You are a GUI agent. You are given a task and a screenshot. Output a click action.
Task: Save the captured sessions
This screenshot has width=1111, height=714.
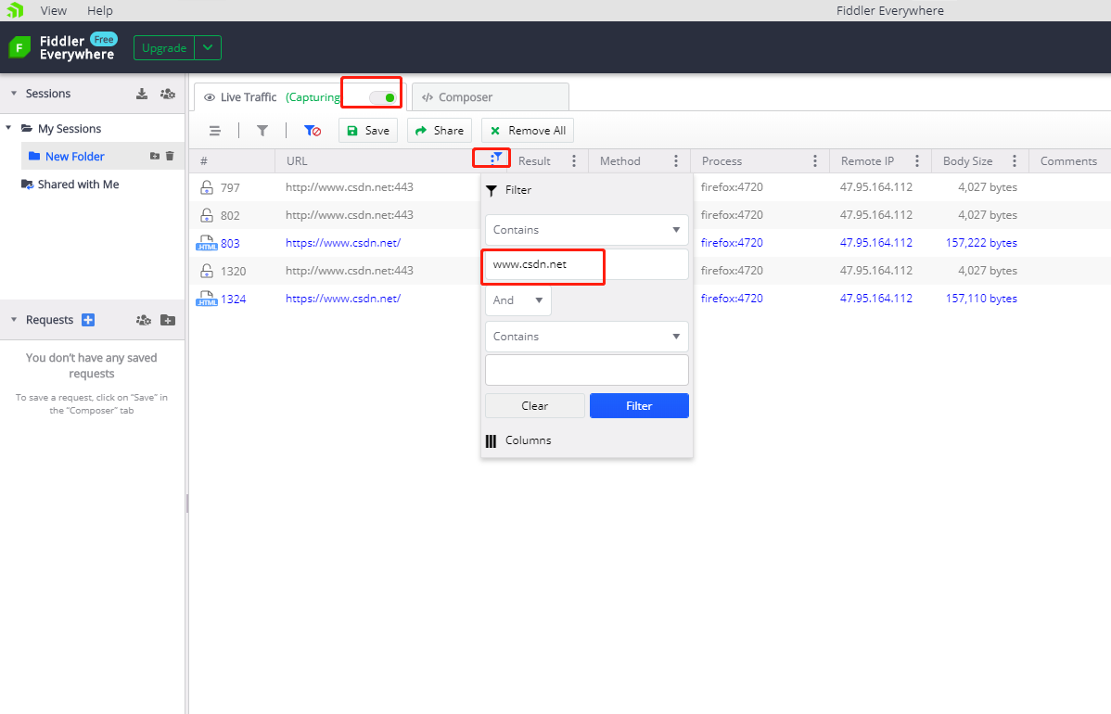point(368,131)
